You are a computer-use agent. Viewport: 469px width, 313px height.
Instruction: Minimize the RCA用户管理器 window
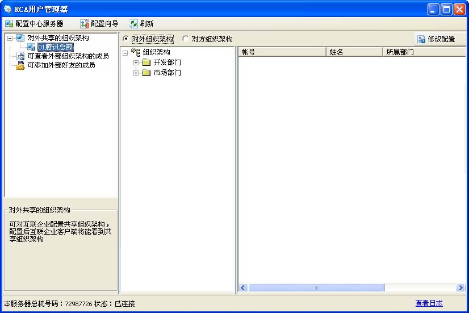[x=433, y=10]
